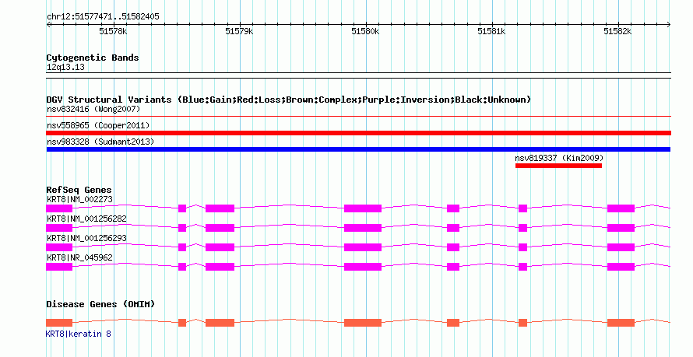Open variant nsv832416 (Wong2007) label
The height and width of the screenshot is (357, 693).
[93, 109]
